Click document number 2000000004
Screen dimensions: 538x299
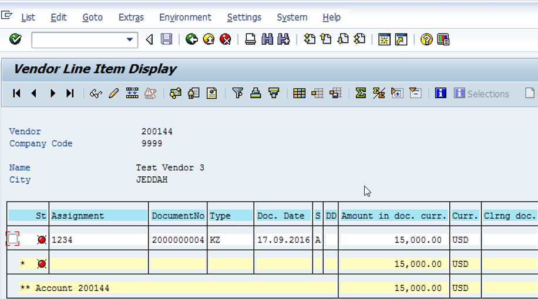coord(178,240)
